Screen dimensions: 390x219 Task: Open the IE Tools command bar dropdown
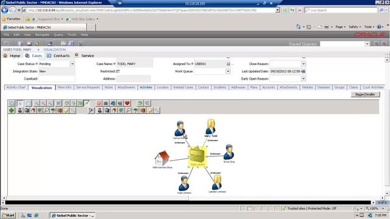click(369, 27)
